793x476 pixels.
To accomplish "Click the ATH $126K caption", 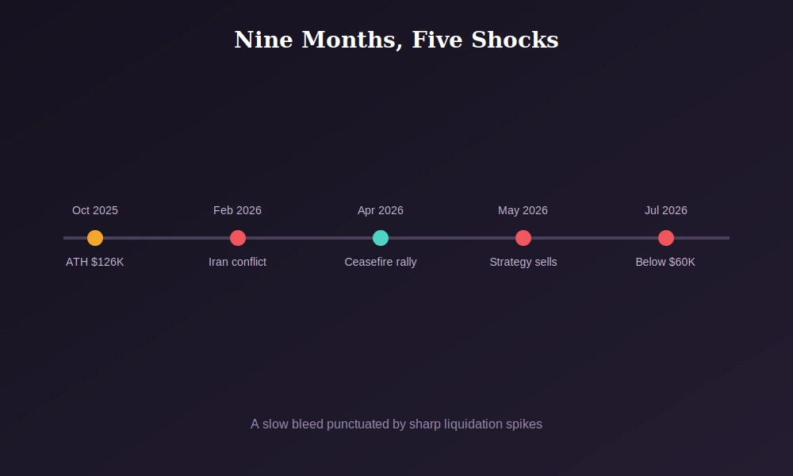I will (x=95, y=262).
